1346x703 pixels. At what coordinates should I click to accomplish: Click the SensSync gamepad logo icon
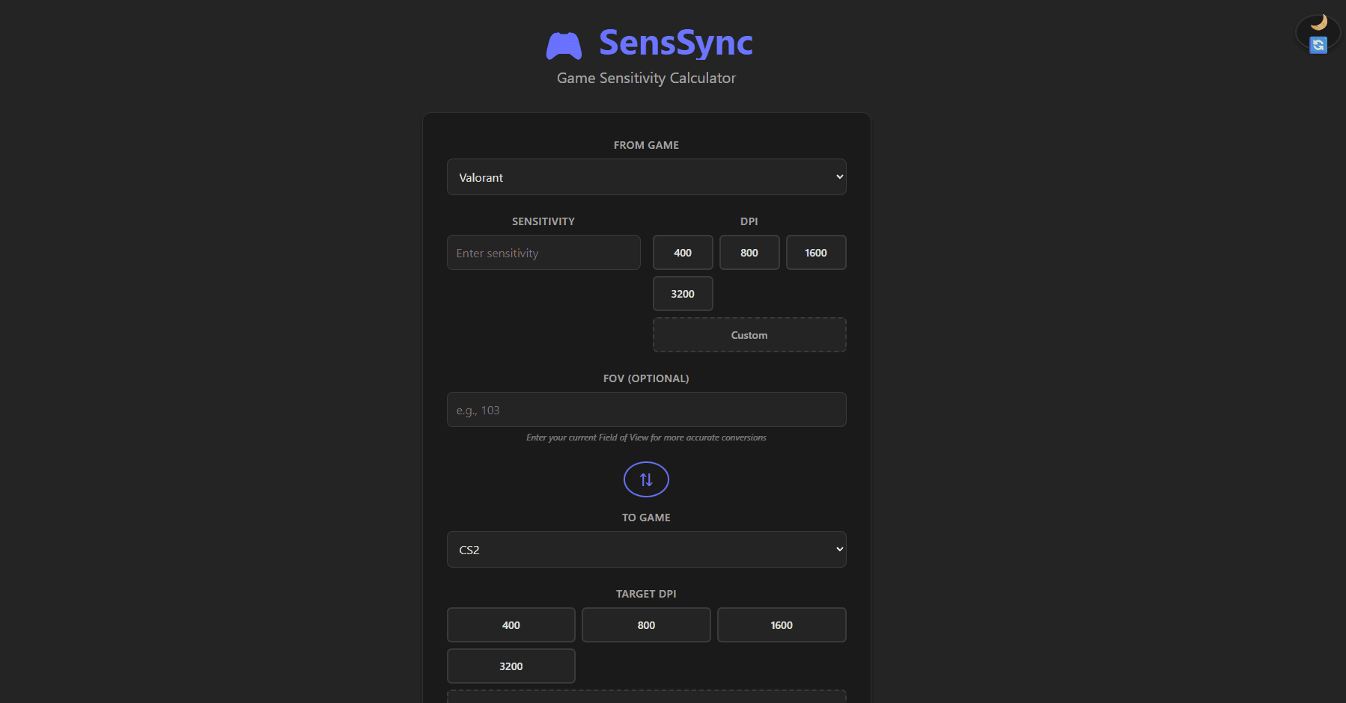pyautogui.click(x=563, y=45)
